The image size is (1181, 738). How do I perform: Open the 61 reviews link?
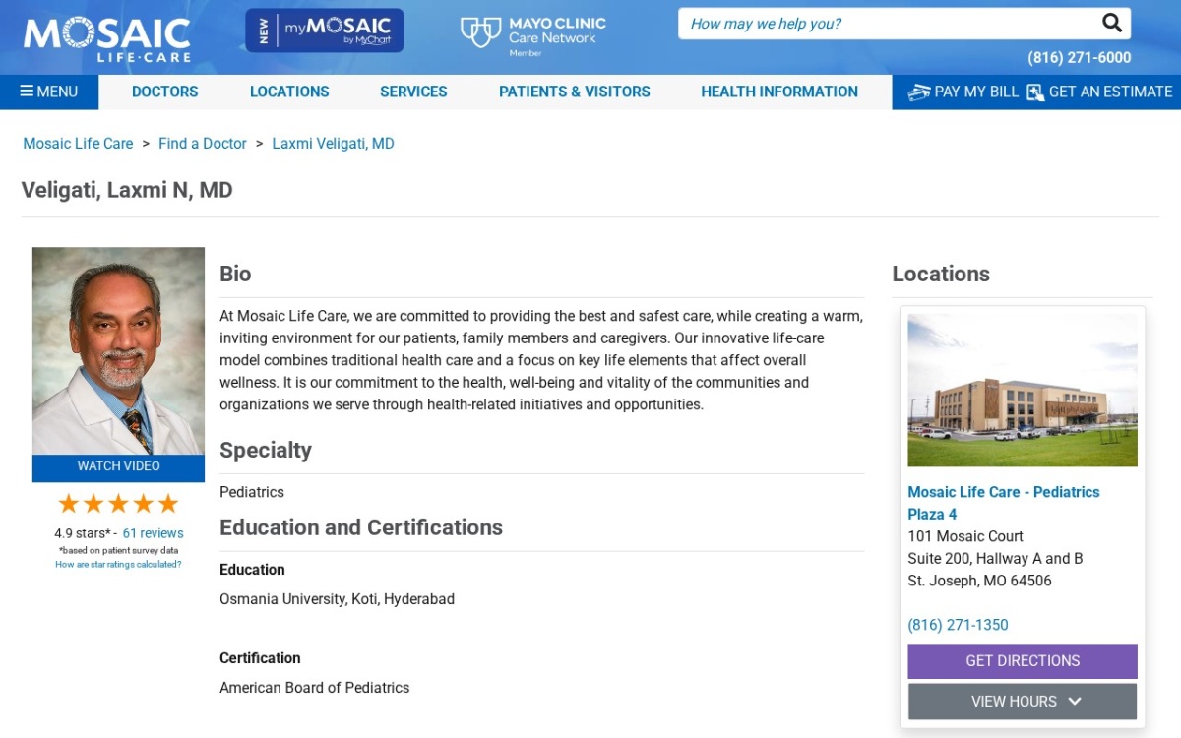153,533
